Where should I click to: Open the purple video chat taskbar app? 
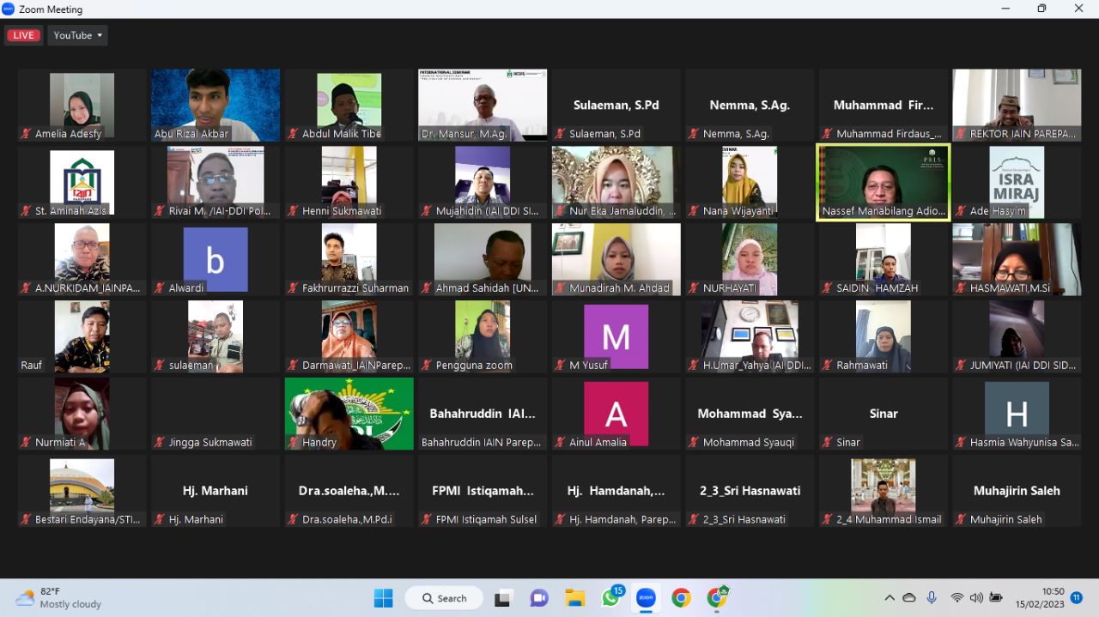539,598
